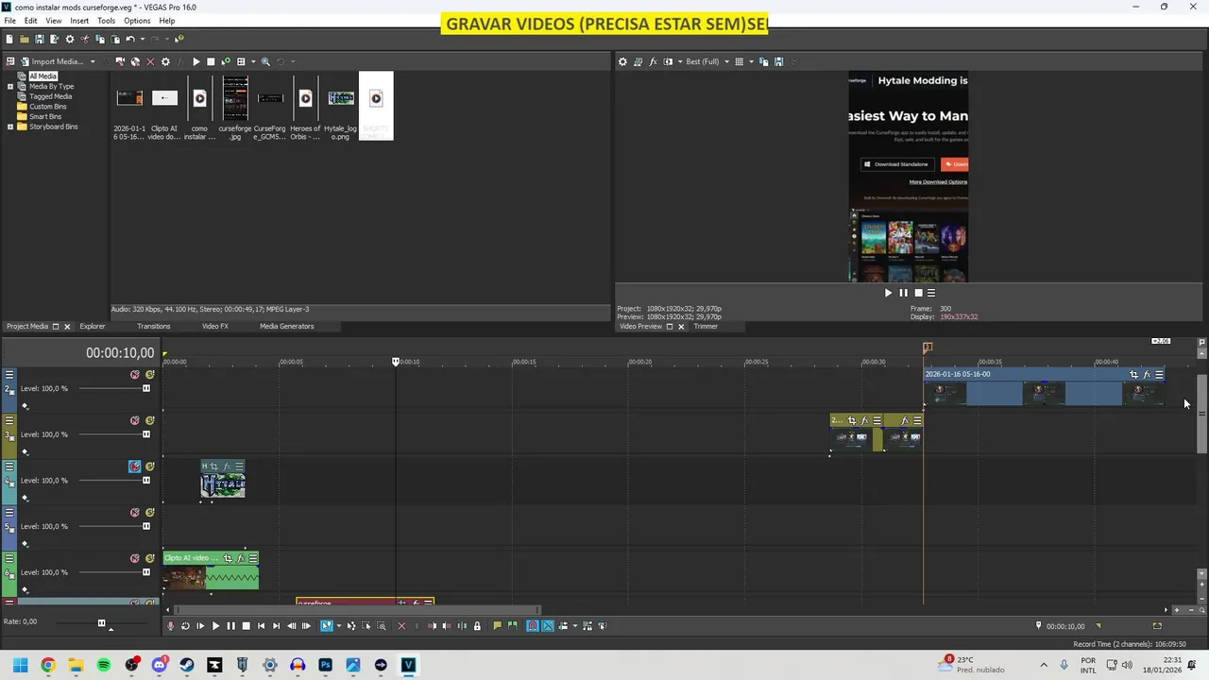Start media preview in Project Media toolbar
Viewport: 1209px width, 680px height.
196,61
